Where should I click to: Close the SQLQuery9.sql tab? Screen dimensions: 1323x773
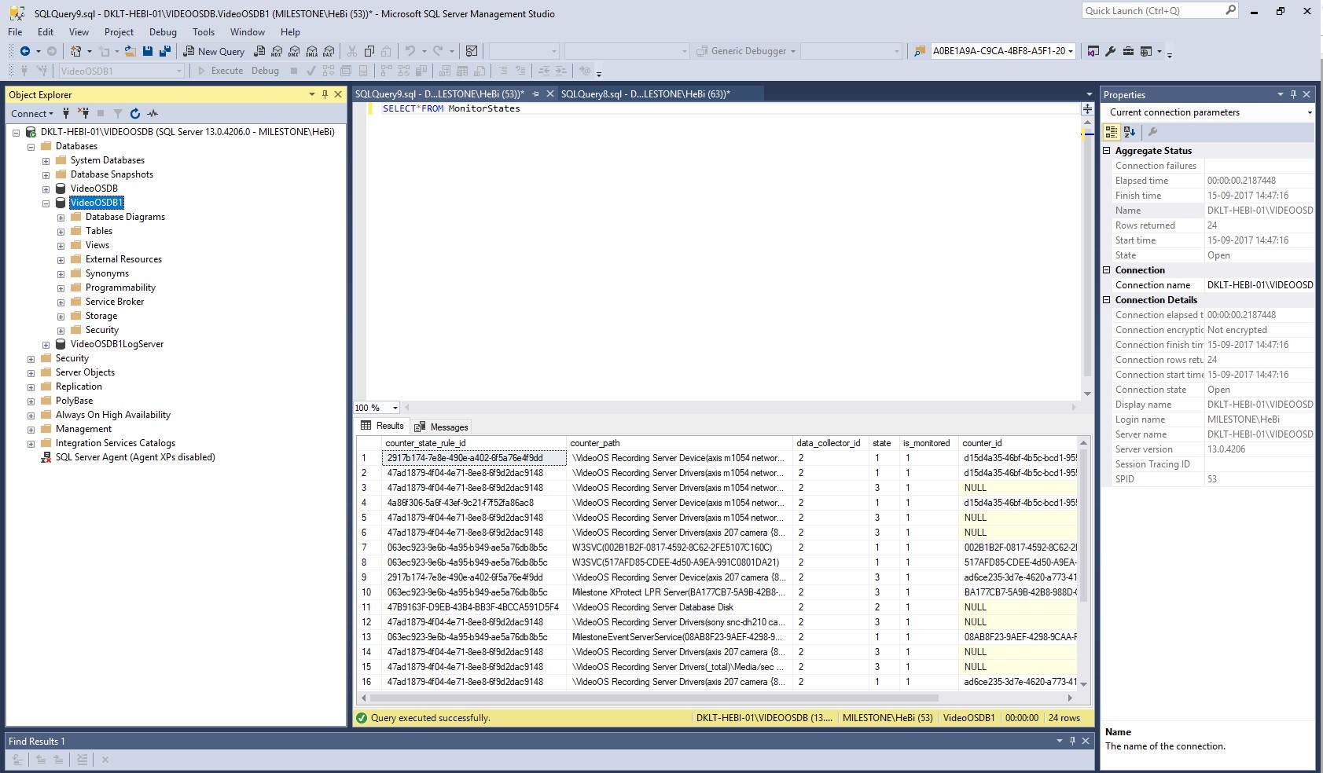550,93
